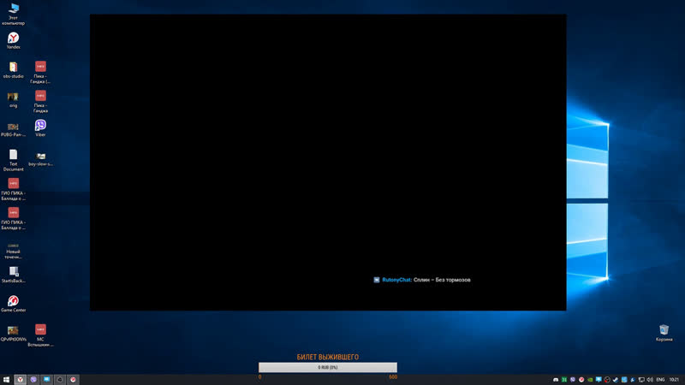Select the MC Вспышкин mp3 file
This screenshot has height=385, width=685.
40,335
